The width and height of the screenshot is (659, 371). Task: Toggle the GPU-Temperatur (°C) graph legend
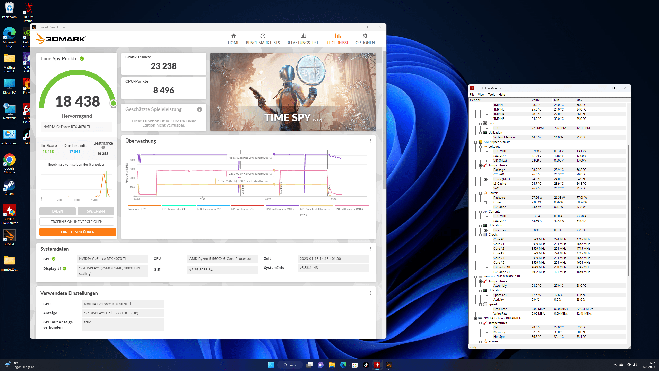[213, 208]
